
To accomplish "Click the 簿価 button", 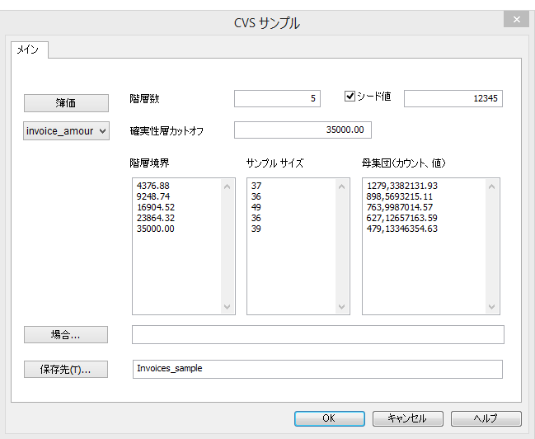I will coord(66,102).
